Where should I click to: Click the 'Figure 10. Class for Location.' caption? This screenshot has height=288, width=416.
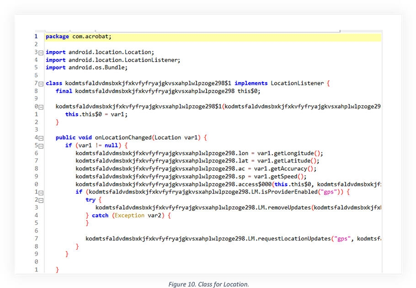pyautogui.click(x=208, y=284)
